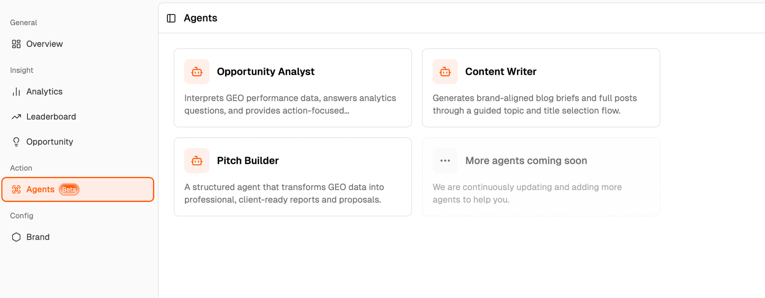Click the Agents sidebar icon

[16, 189]
